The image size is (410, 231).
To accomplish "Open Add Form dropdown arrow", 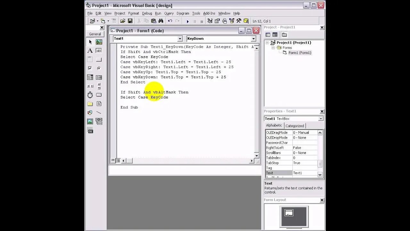I will pyautogui.click(x=108, y=21).
